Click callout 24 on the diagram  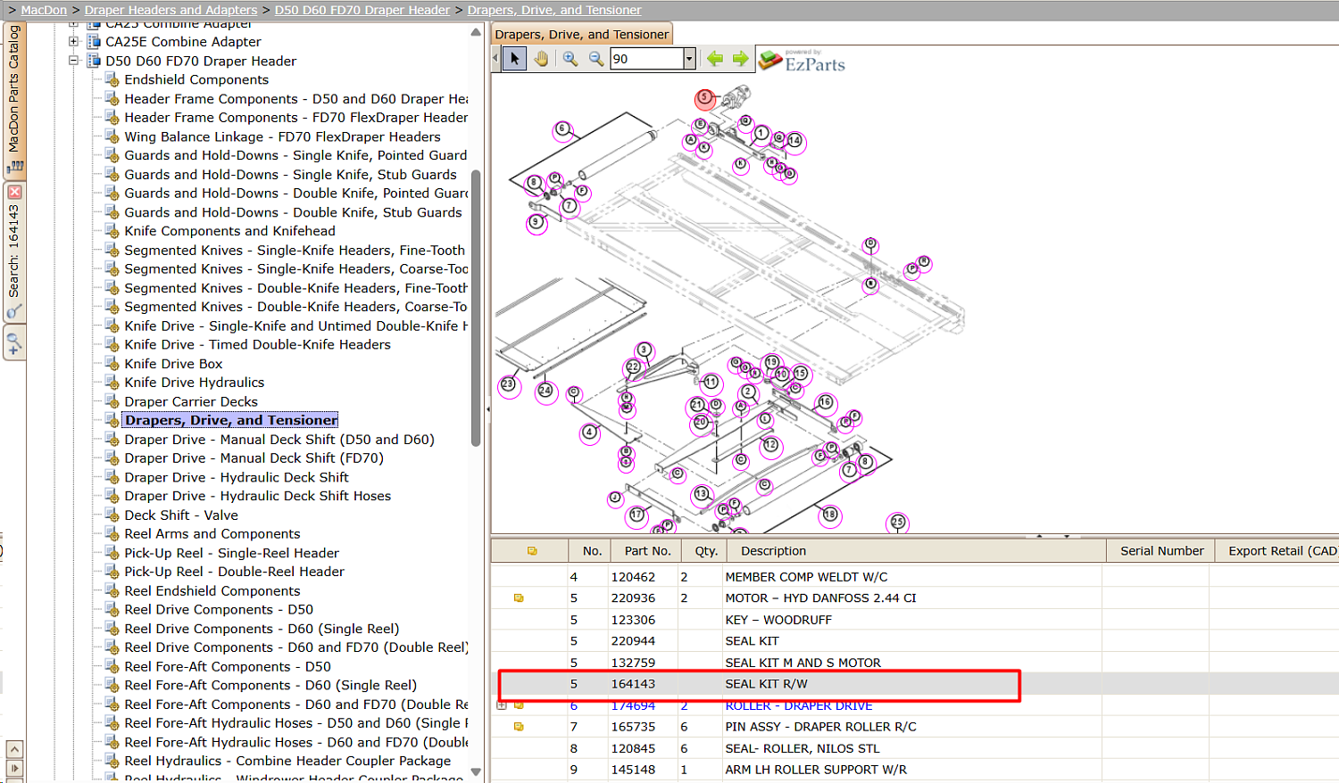click(x=545, y=391)
